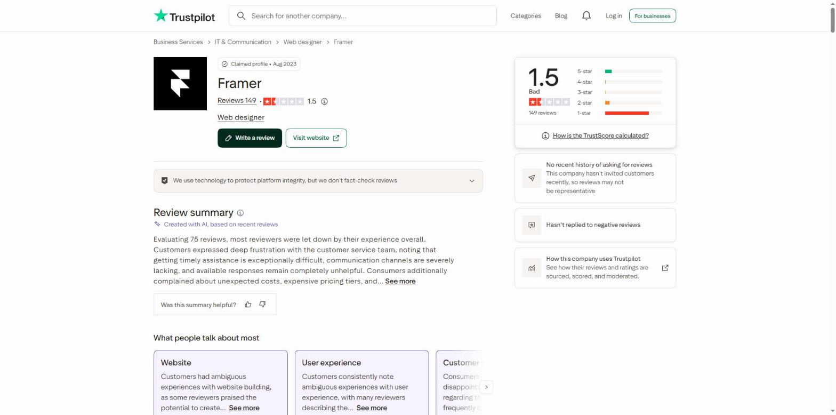Click the shield check platform integrity icon
Viewport: 836px width, 415px height.
point(164,181)
